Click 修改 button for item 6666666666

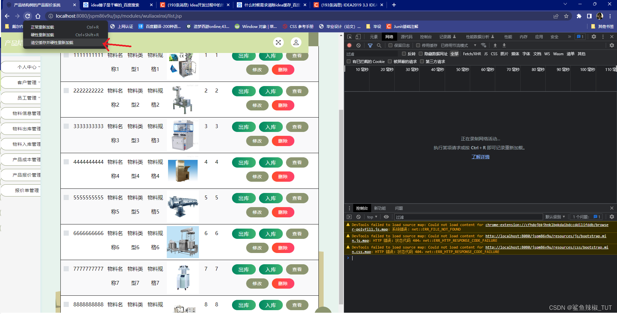(257, 248)
